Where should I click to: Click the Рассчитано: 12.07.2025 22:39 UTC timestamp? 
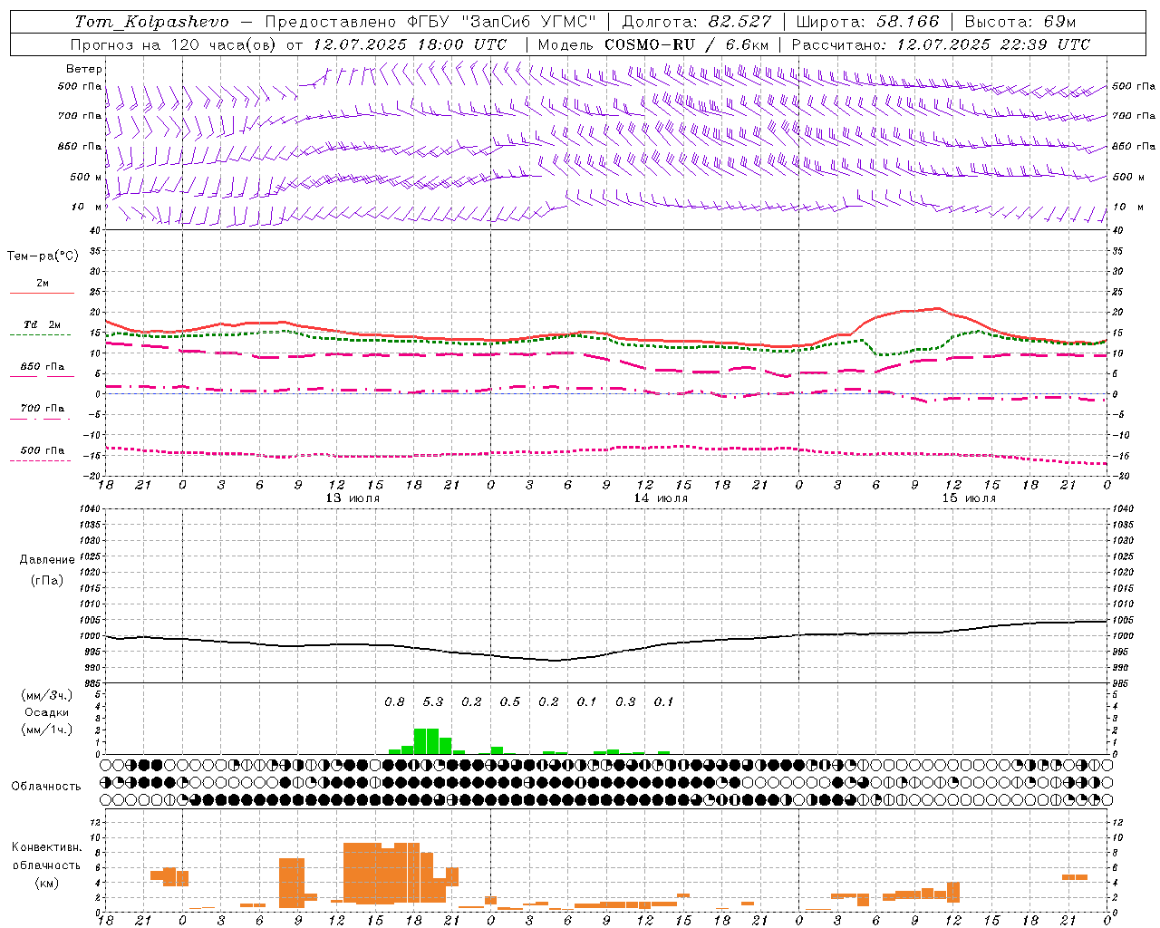[x=941, y=44]
